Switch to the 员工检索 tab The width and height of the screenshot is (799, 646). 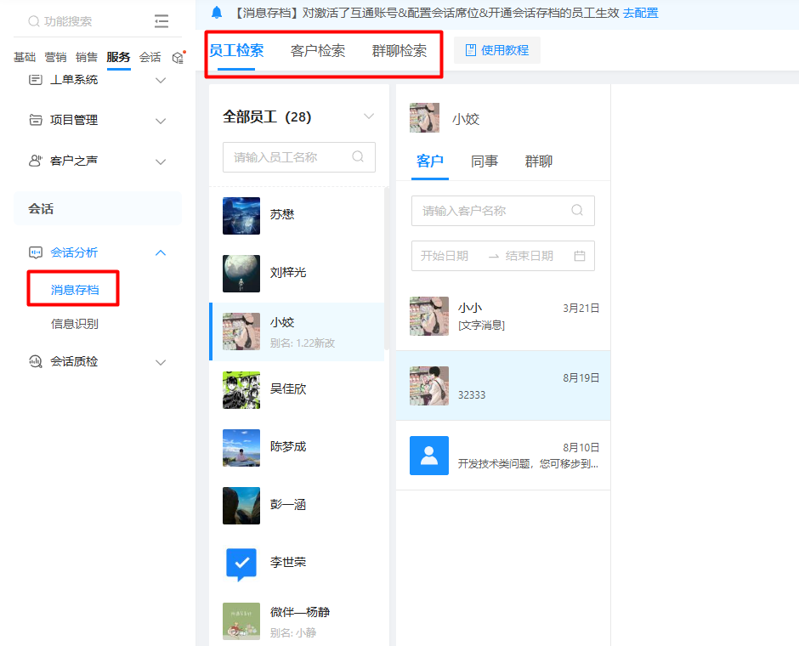tap(236, 50)
